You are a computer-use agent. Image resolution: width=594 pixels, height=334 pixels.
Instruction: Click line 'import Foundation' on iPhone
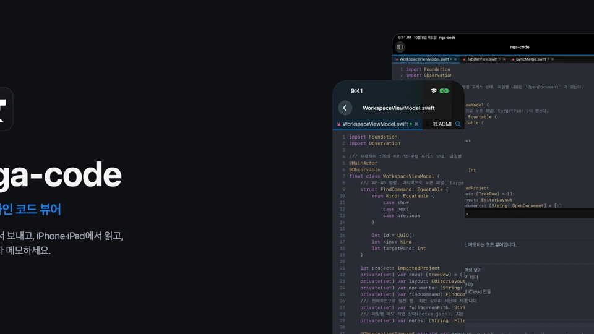pyautogui.click(x=373, y=137)
